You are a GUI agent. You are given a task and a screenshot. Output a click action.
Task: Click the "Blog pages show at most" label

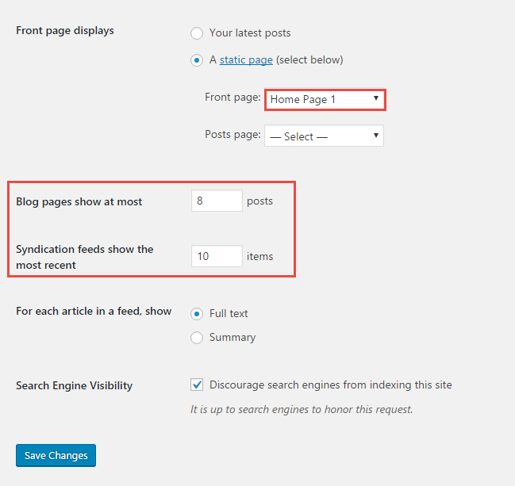click(79, 201)
